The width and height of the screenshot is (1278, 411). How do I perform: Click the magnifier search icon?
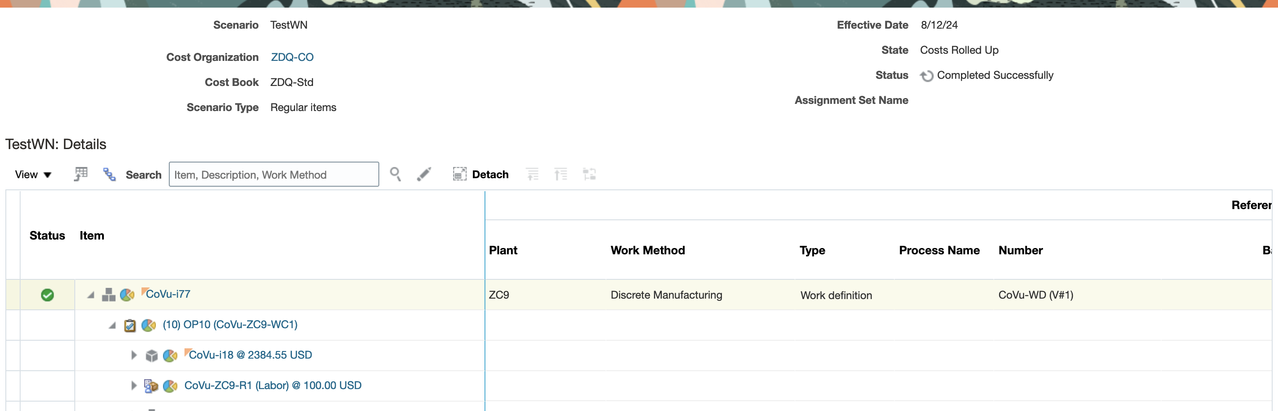coord(395,174)
